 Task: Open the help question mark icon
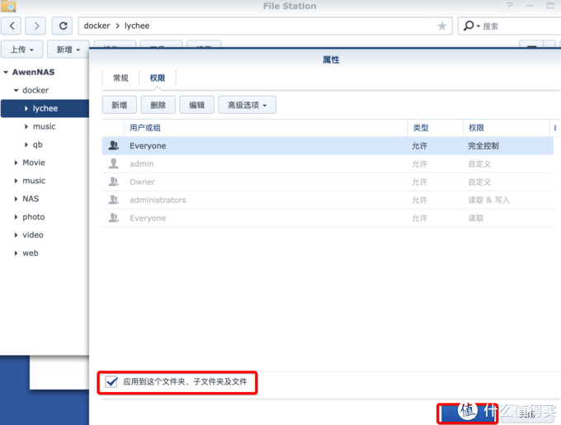510,6
